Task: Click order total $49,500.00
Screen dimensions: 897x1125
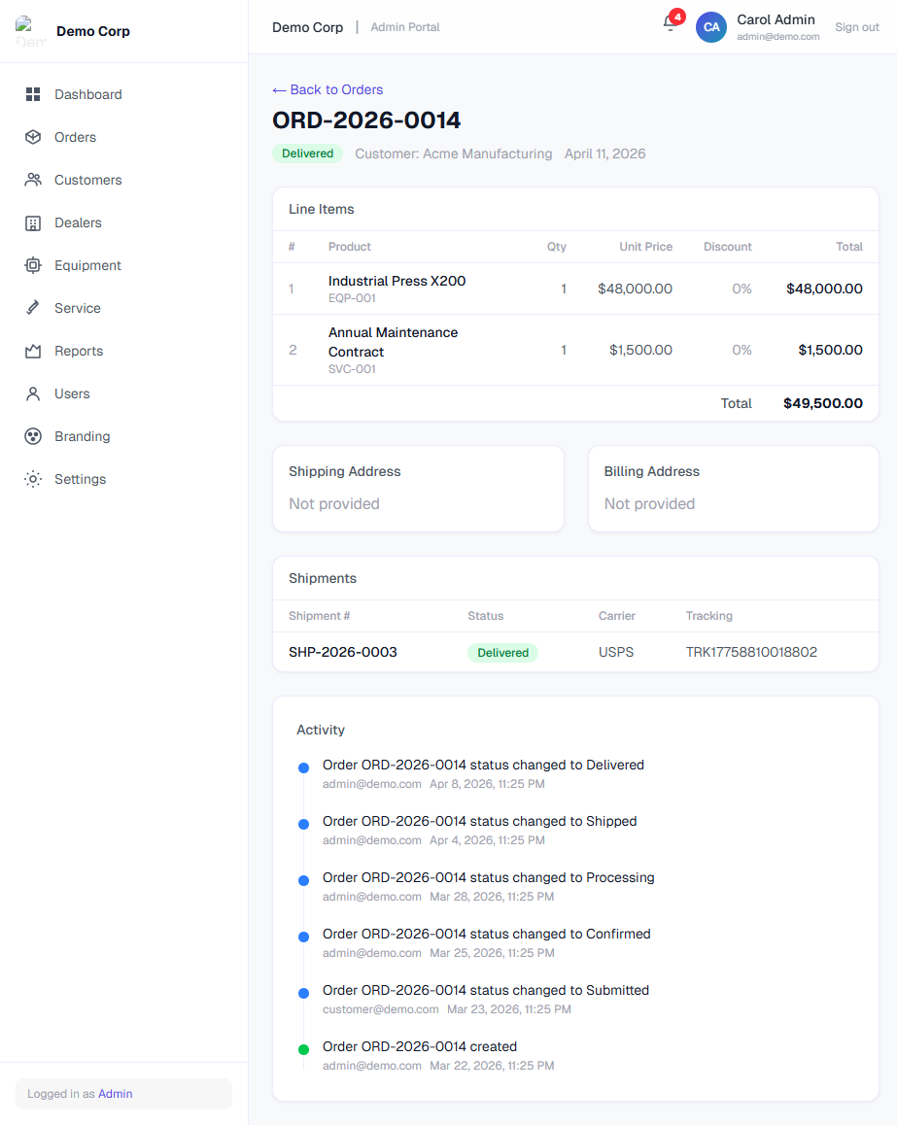Action: (823, 403)
